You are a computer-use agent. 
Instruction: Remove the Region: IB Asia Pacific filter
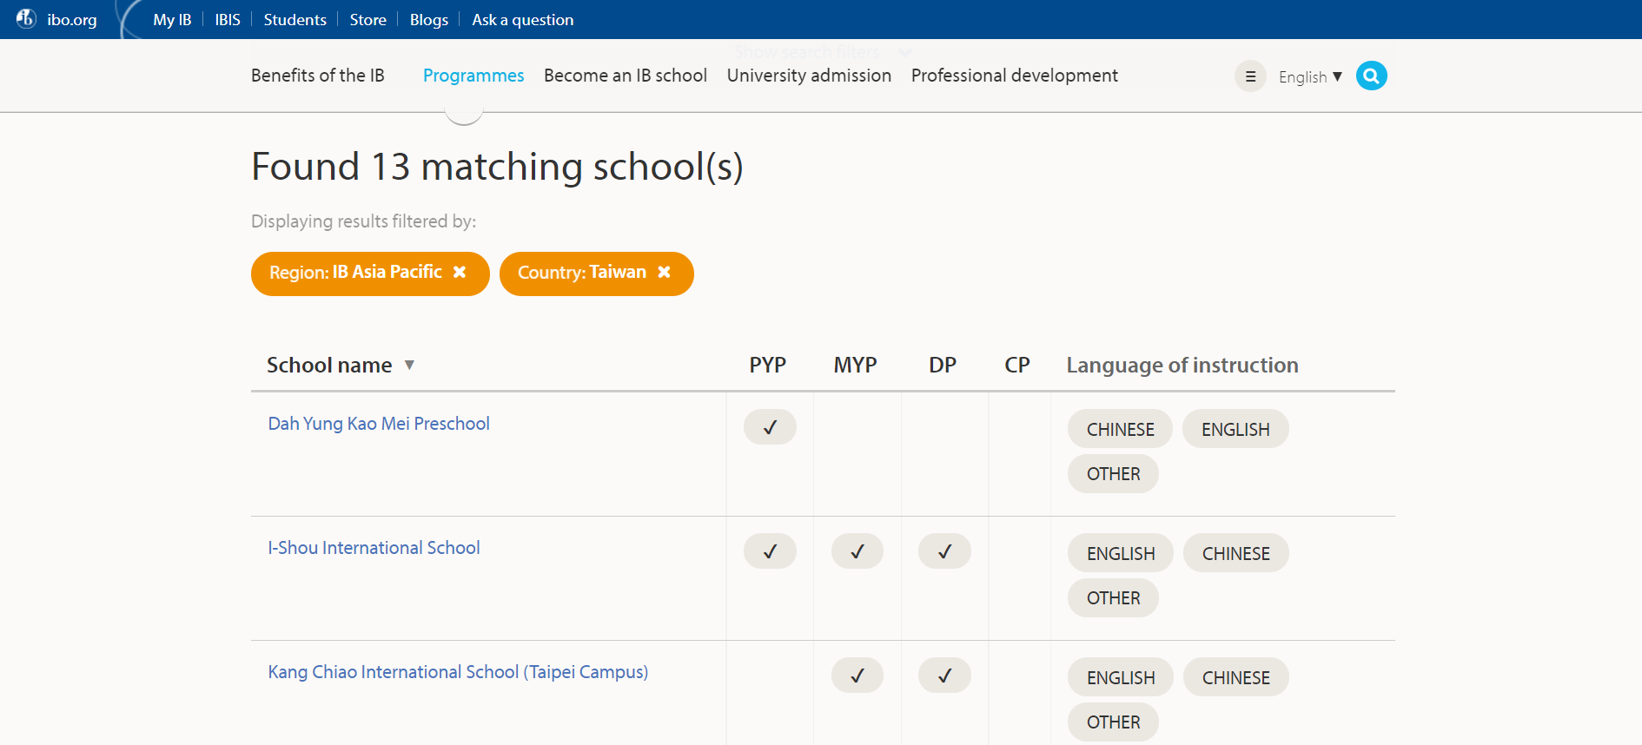click(460, 273)
